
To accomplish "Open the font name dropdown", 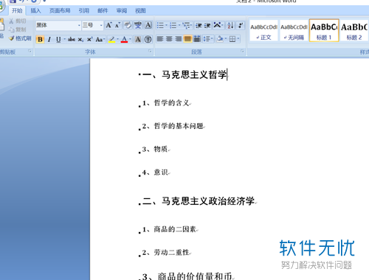I will click(x=79, y=25).
